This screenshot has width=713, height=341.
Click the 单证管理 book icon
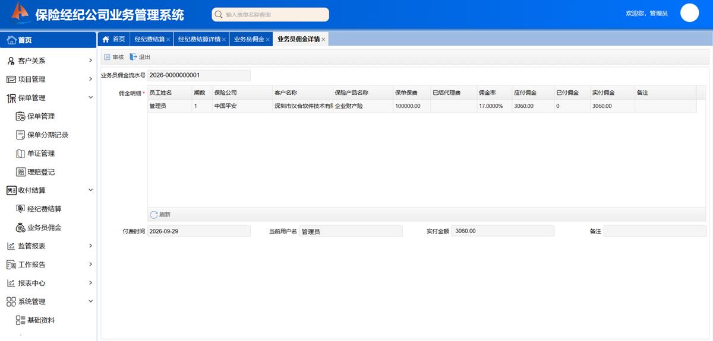[21, 153]
